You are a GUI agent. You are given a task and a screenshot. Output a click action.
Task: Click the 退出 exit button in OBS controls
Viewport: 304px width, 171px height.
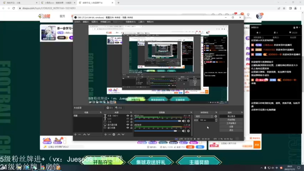click(231, 130)
